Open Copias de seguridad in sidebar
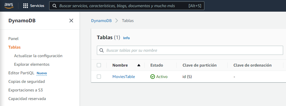The image size is (286, 106). click(x=27, y=81)
